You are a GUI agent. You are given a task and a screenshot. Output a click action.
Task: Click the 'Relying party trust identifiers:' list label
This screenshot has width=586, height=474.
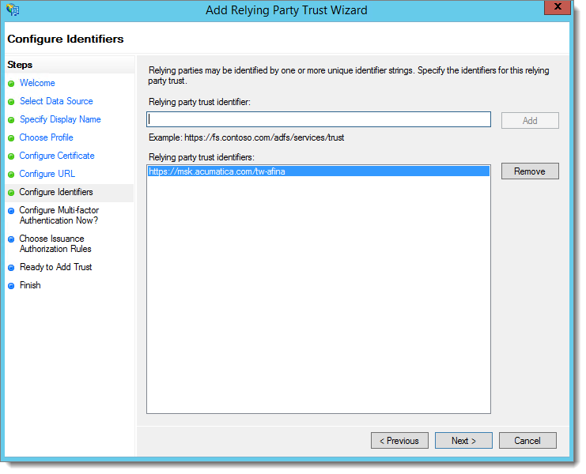(x=202, y=157)
